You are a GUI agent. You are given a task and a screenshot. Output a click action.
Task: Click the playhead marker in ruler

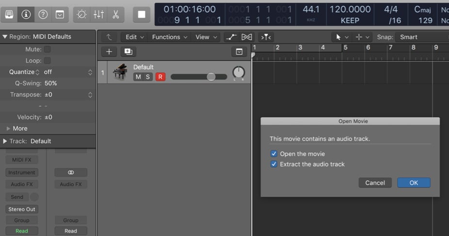pos(253,55)
